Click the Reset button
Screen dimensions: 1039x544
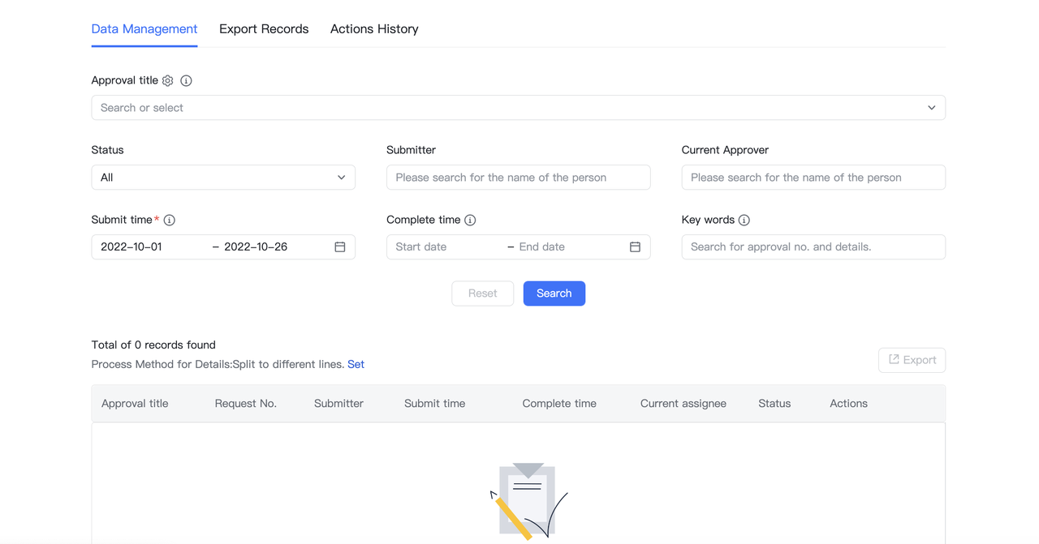482,293
